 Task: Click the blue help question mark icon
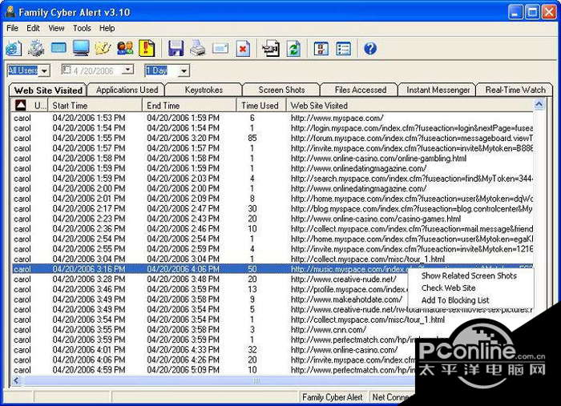(370, 49)
